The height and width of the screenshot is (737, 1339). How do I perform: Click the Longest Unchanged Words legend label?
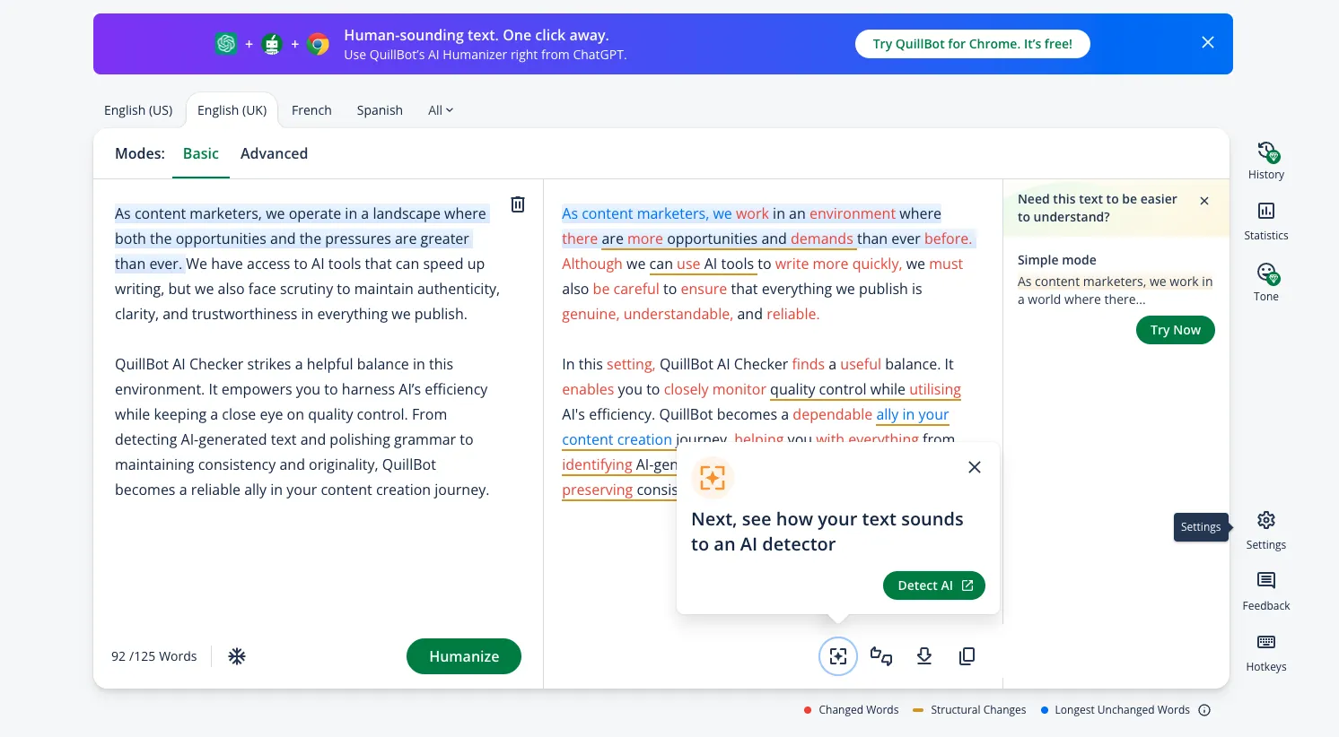[x=1122, y=710]
